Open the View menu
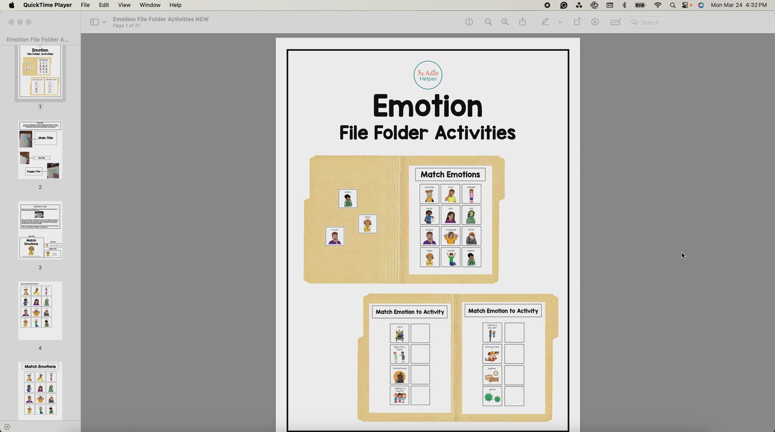 [124, 5]
